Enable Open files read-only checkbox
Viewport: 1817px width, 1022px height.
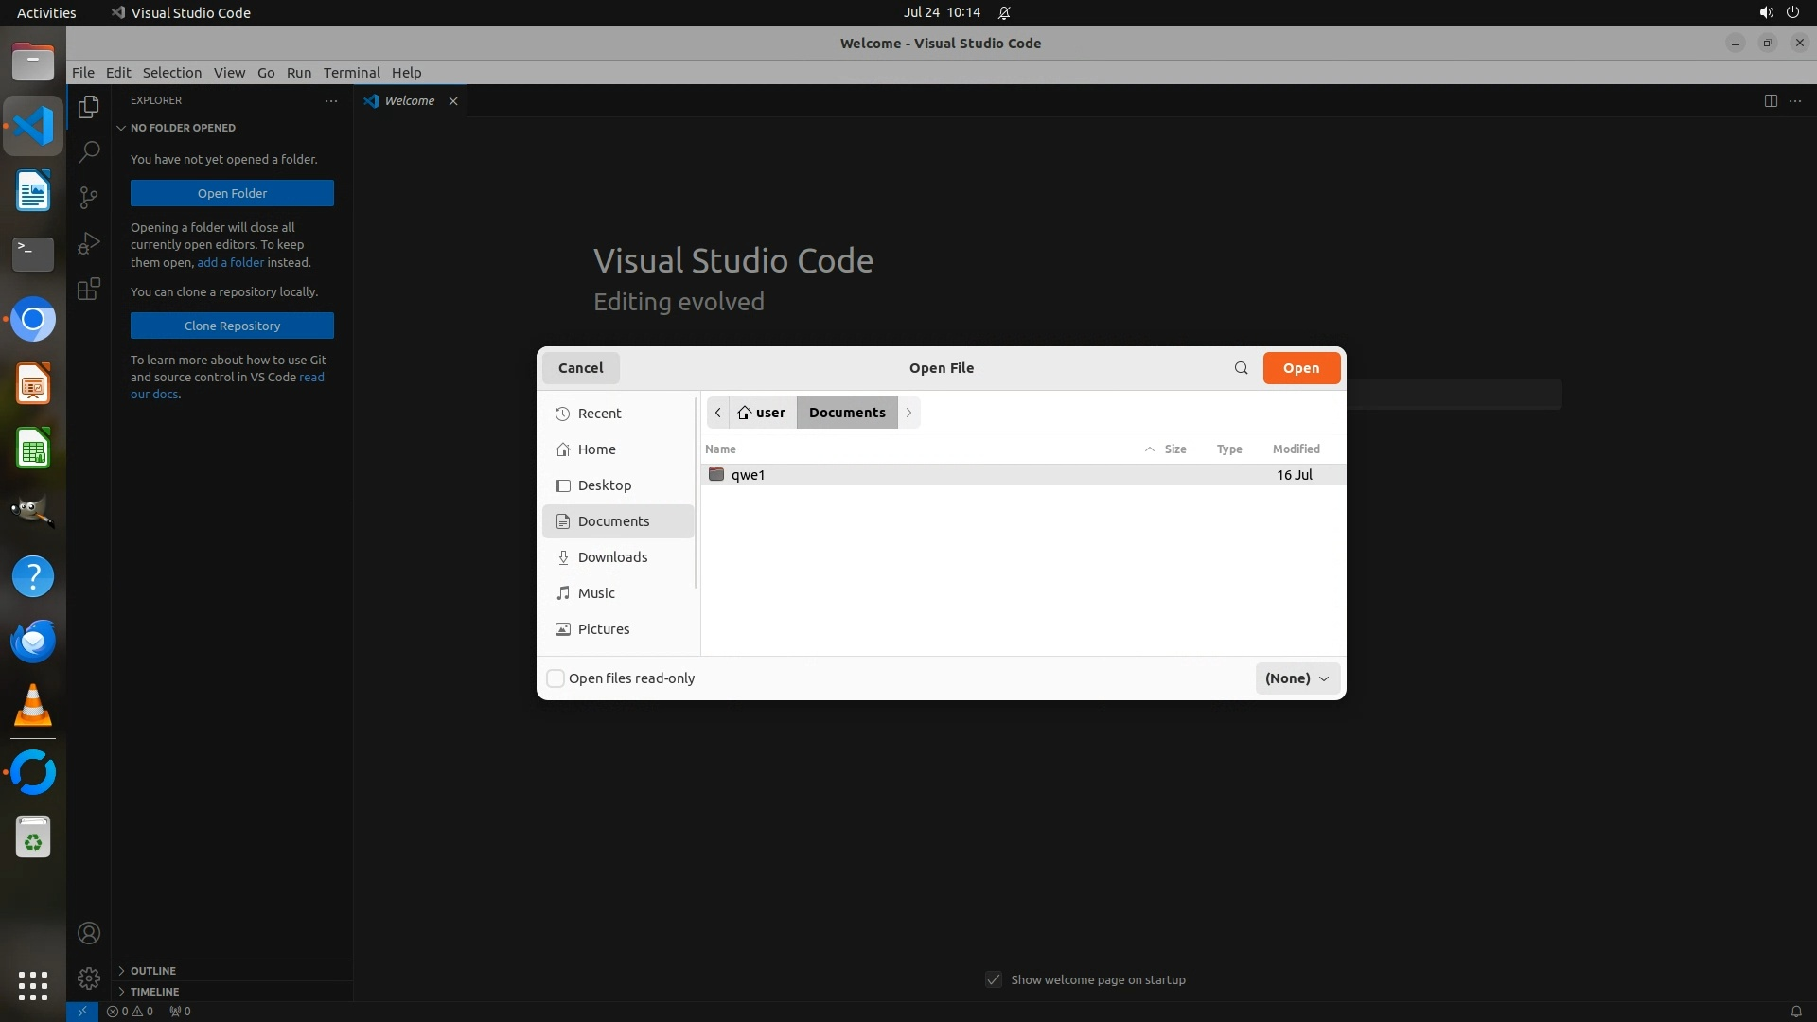(x=556, y=678)
